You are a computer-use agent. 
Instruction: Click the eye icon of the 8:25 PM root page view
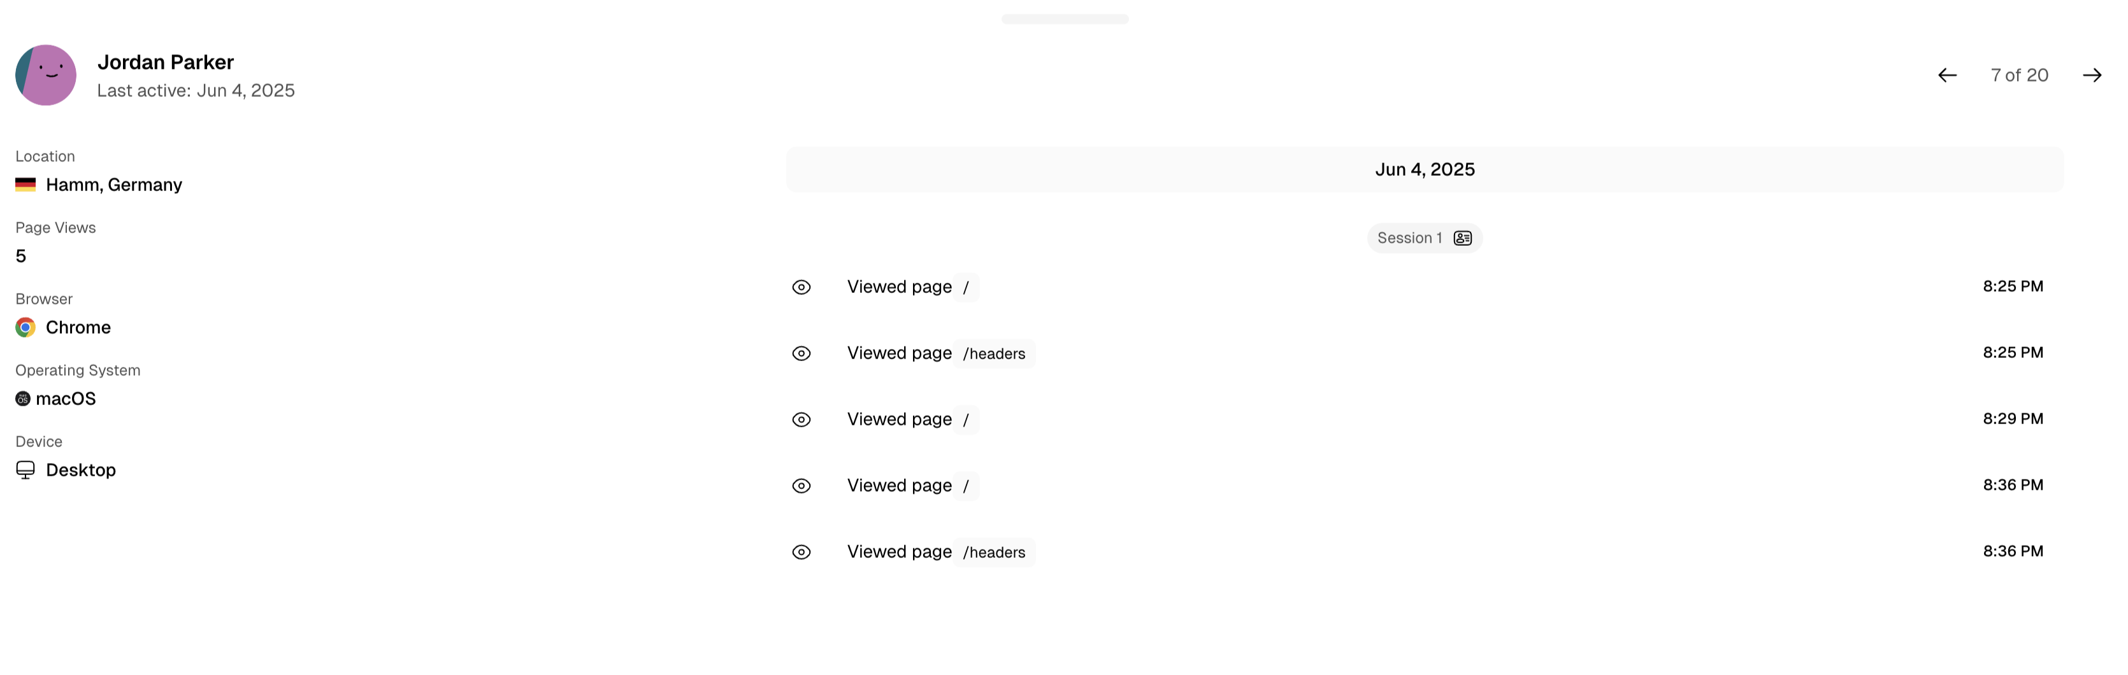800,287
